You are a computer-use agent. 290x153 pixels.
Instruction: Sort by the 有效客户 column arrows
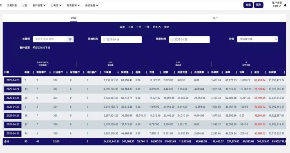point(84,72)
